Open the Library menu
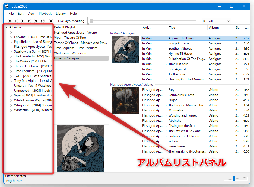This screenshot has width=254, height=187. pyautogui.click(x=61, y=14)
